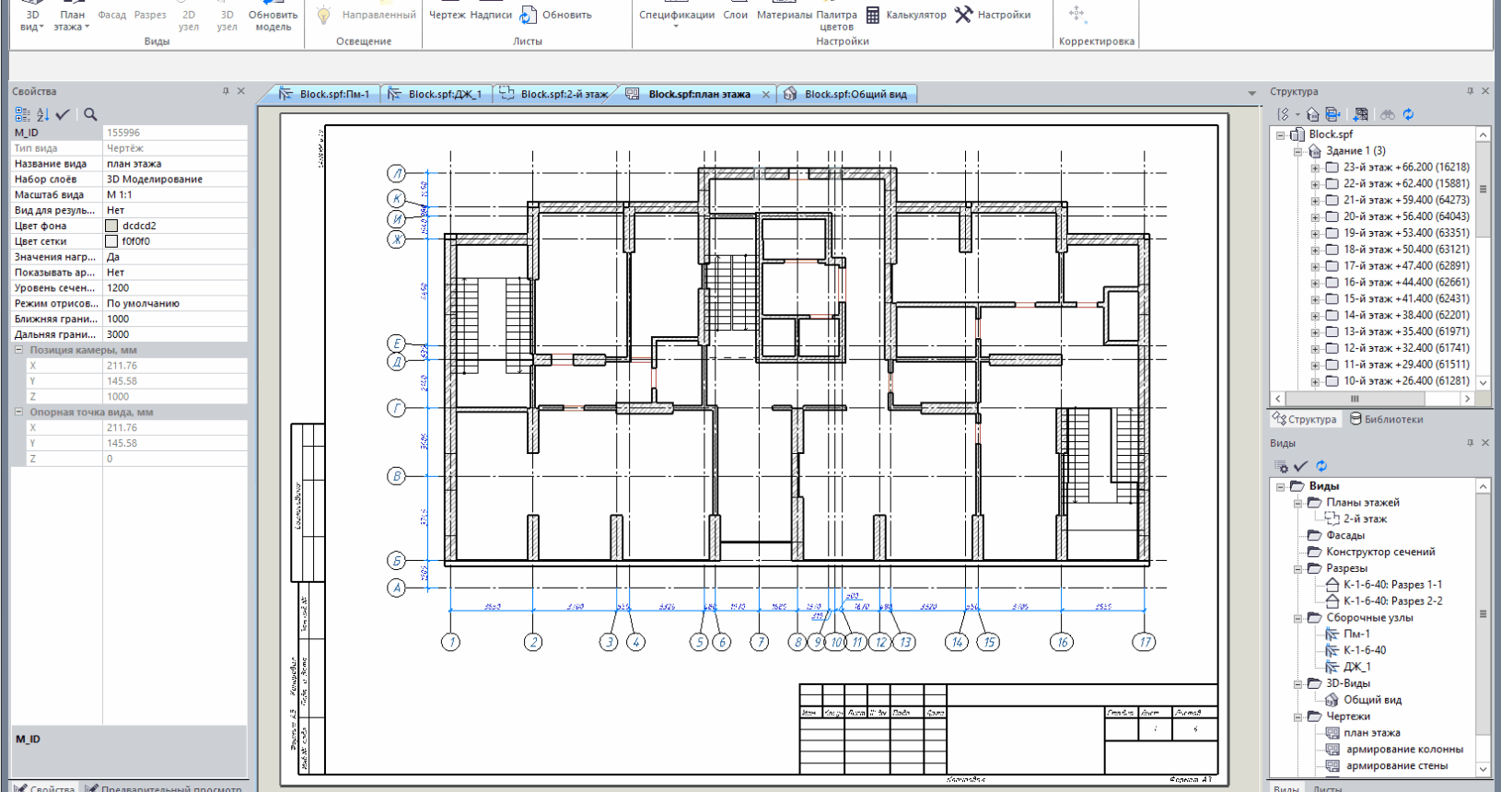The height and width of the screenshot is (792, 1501).
Task: Expand the 23-й этаж tree node
Action: [x=1315, y=168]
